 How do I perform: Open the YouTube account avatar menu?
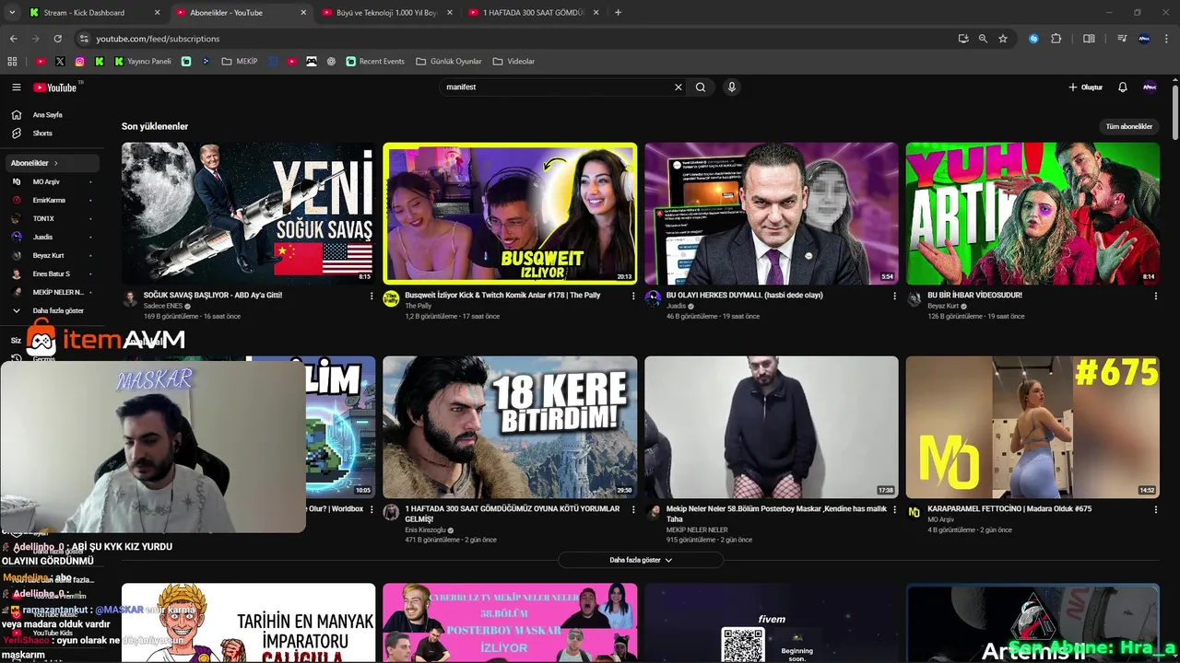click(x=1150, y=87)
